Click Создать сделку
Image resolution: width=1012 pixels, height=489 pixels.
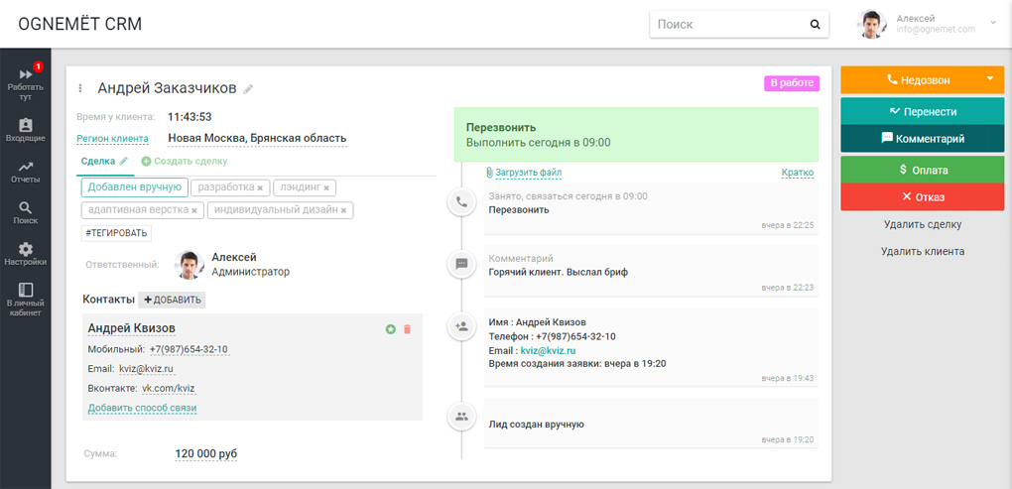tap(184, 162)
